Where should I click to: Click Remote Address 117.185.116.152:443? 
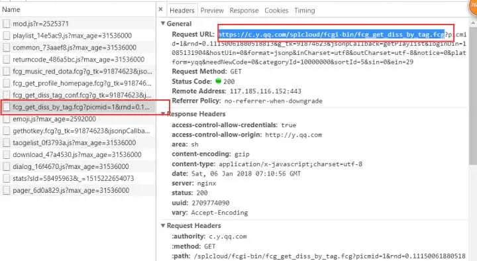pos(266,91)
